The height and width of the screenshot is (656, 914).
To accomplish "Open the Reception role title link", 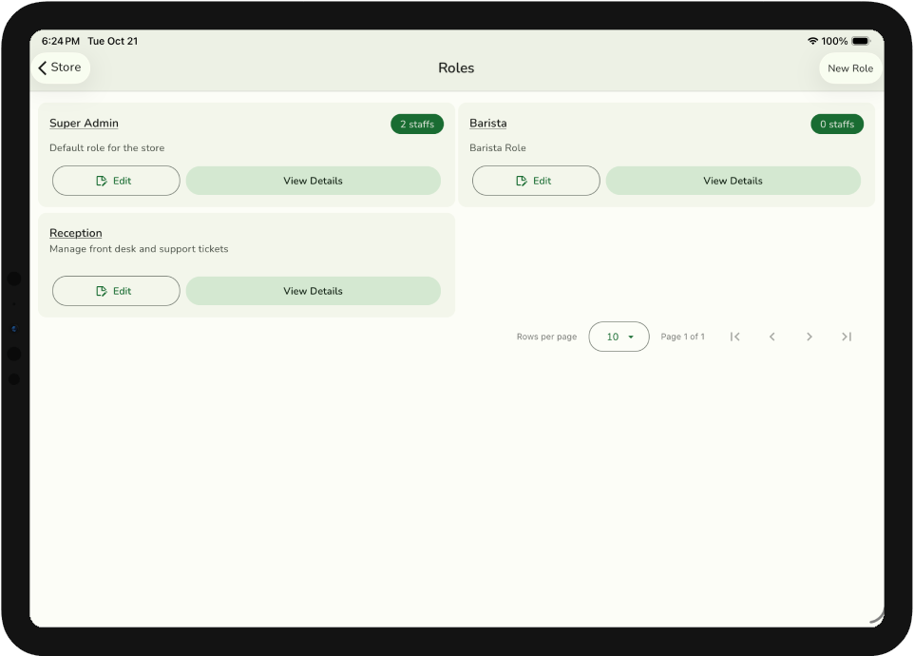I will pyautogui.click(x=75, y=233).
